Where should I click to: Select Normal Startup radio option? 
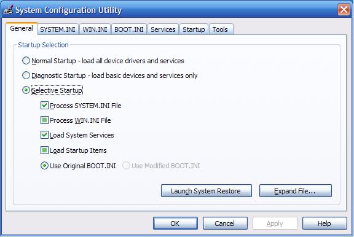tap(26, 61)
